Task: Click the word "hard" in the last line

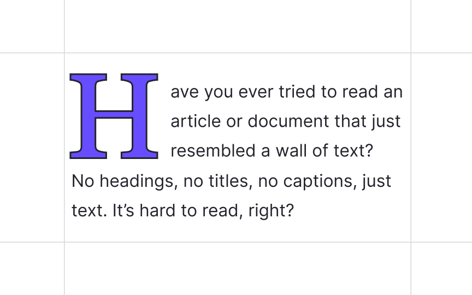Action: click(x=157, y=210)
